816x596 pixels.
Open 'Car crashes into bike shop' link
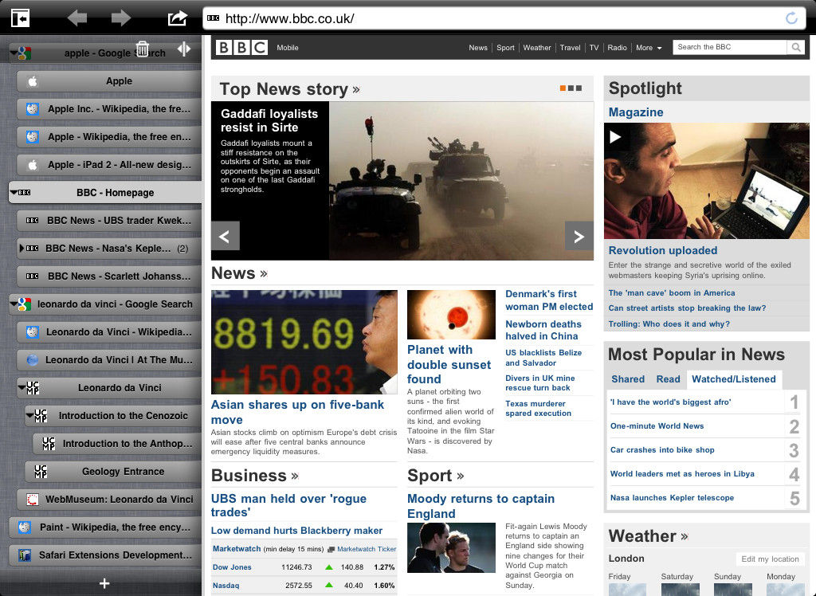[x=662, y=450]
